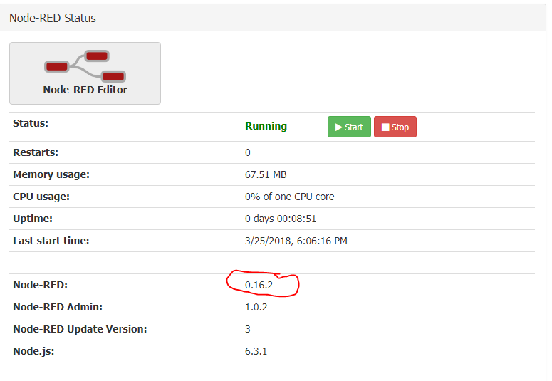Select the 67.51 MB memory value
The height and width of the screenshot is (381, 552).
coord(266,174)
